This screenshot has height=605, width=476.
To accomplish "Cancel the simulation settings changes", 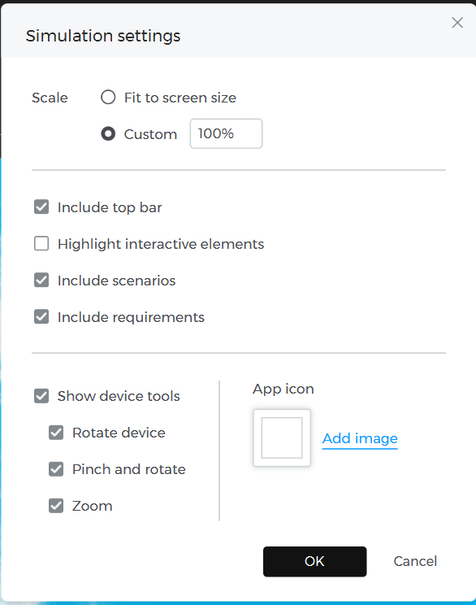I will click(415, 561).
